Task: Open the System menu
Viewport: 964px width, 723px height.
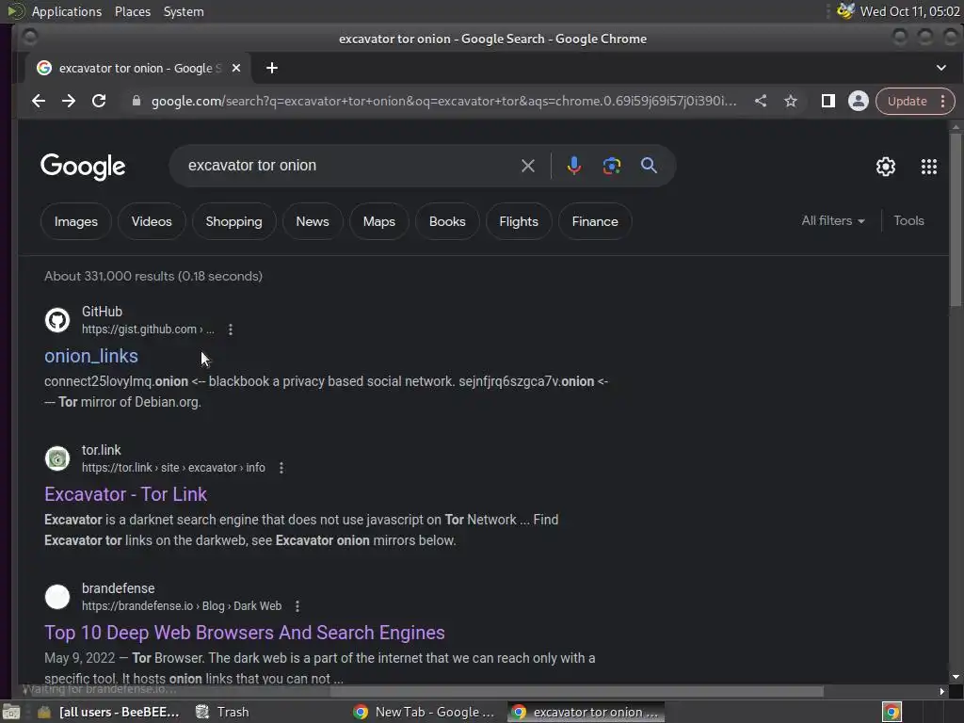Action: (x=184, y=11)
